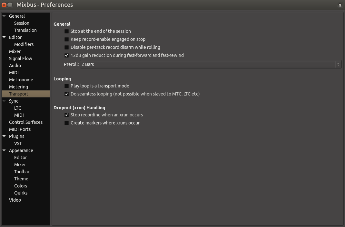
Task: Collapse the Plugins tree section
Action: [4, 136]
